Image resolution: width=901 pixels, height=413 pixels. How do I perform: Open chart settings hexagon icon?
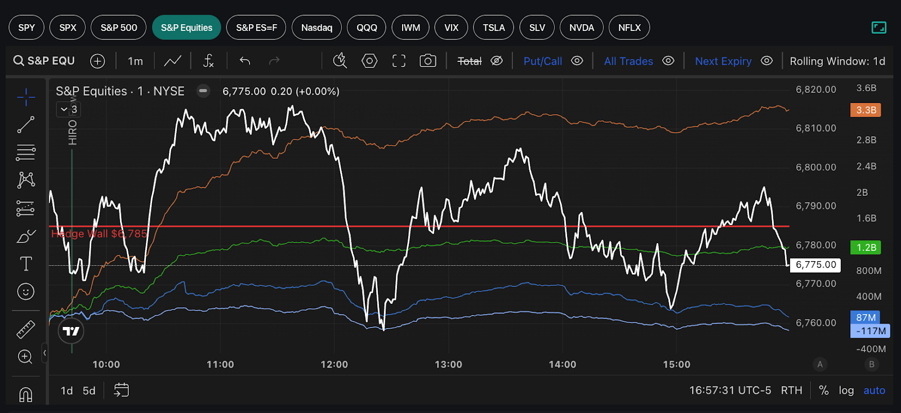click(369, 61)
